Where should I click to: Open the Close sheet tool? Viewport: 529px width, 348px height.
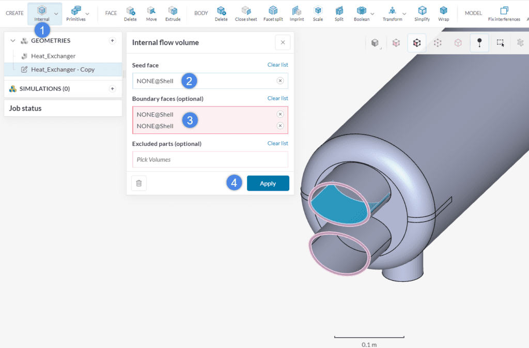click(246, 13)
